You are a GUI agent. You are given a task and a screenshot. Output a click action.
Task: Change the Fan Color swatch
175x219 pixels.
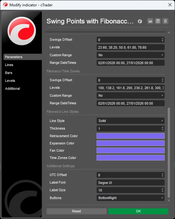(x=130, y=150)
